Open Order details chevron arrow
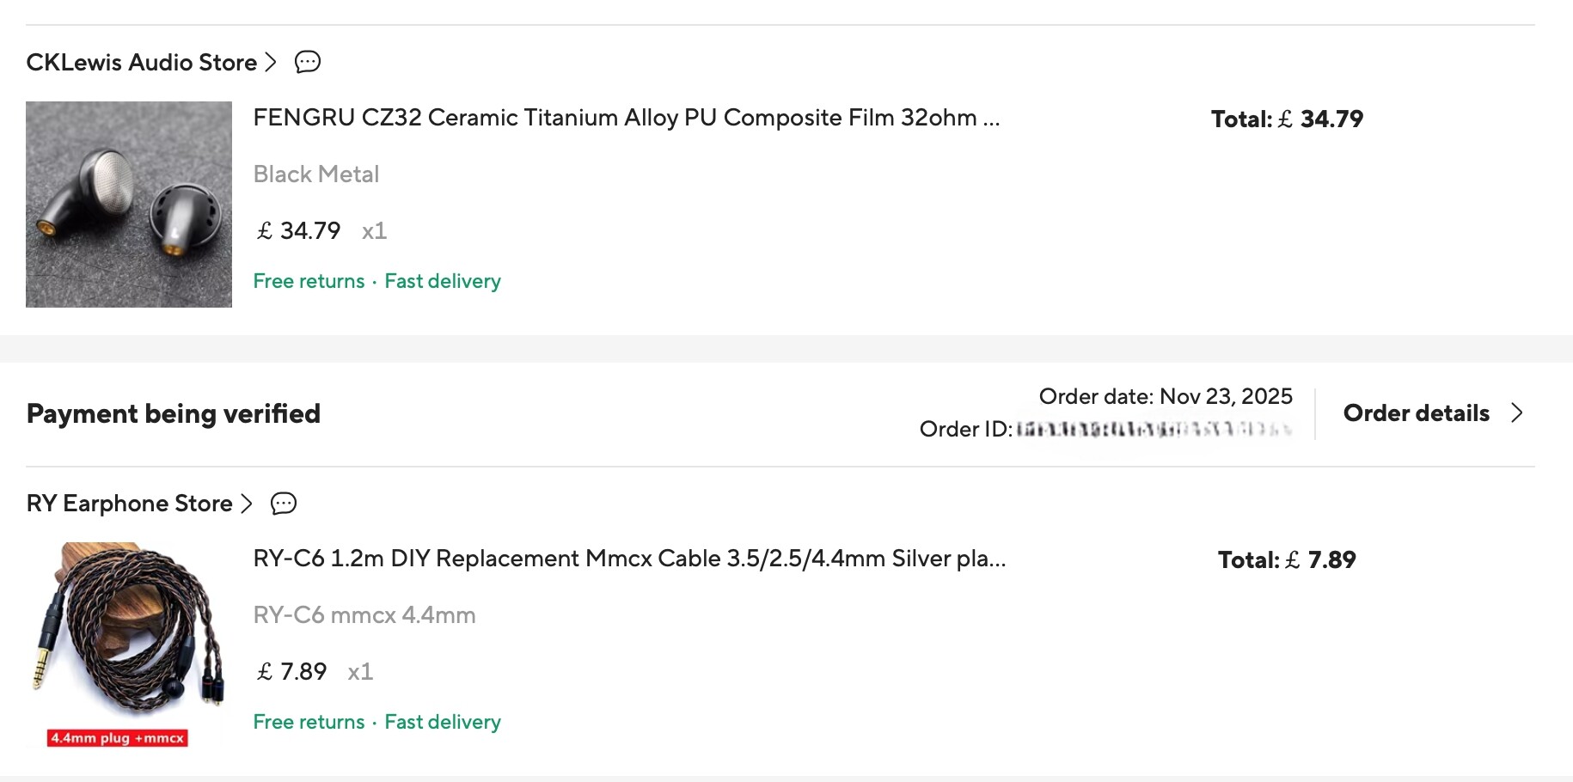 tap(1517, 413)
